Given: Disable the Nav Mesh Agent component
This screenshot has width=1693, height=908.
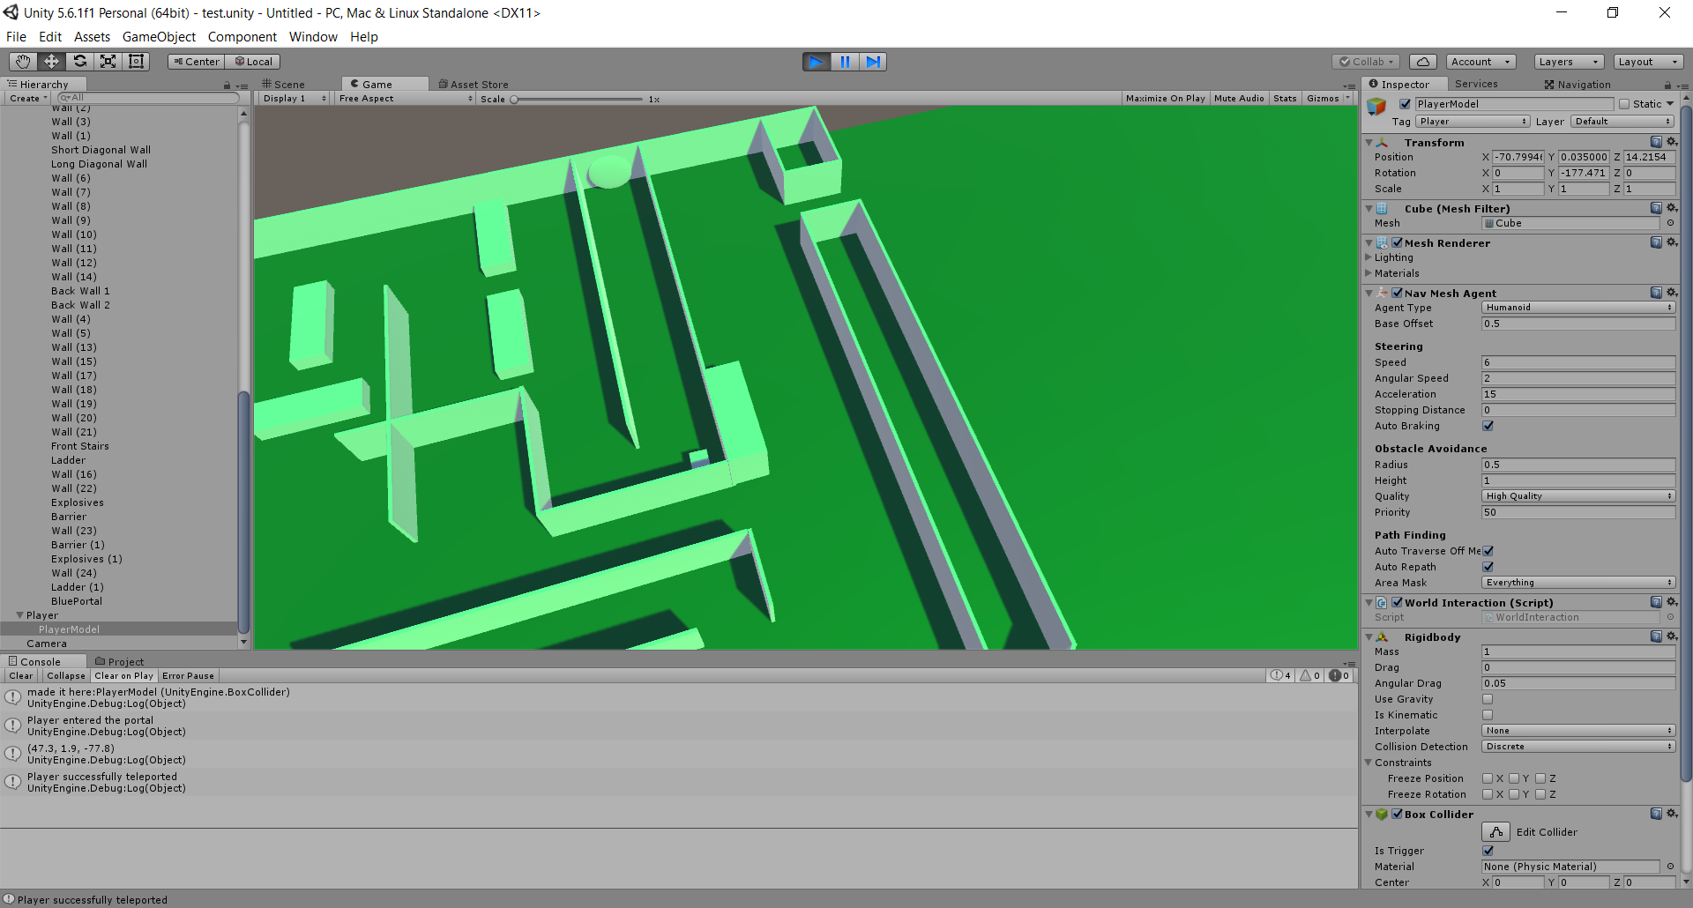Looking at the screenshot, I should pos(1398,293).
